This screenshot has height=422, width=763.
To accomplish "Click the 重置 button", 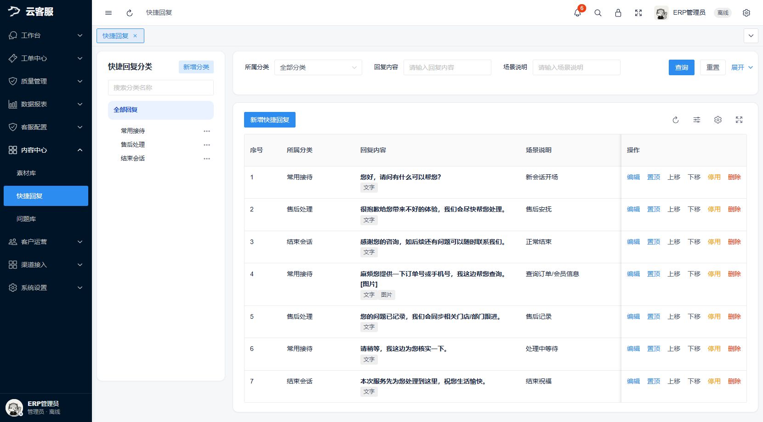I will (713, 67).
